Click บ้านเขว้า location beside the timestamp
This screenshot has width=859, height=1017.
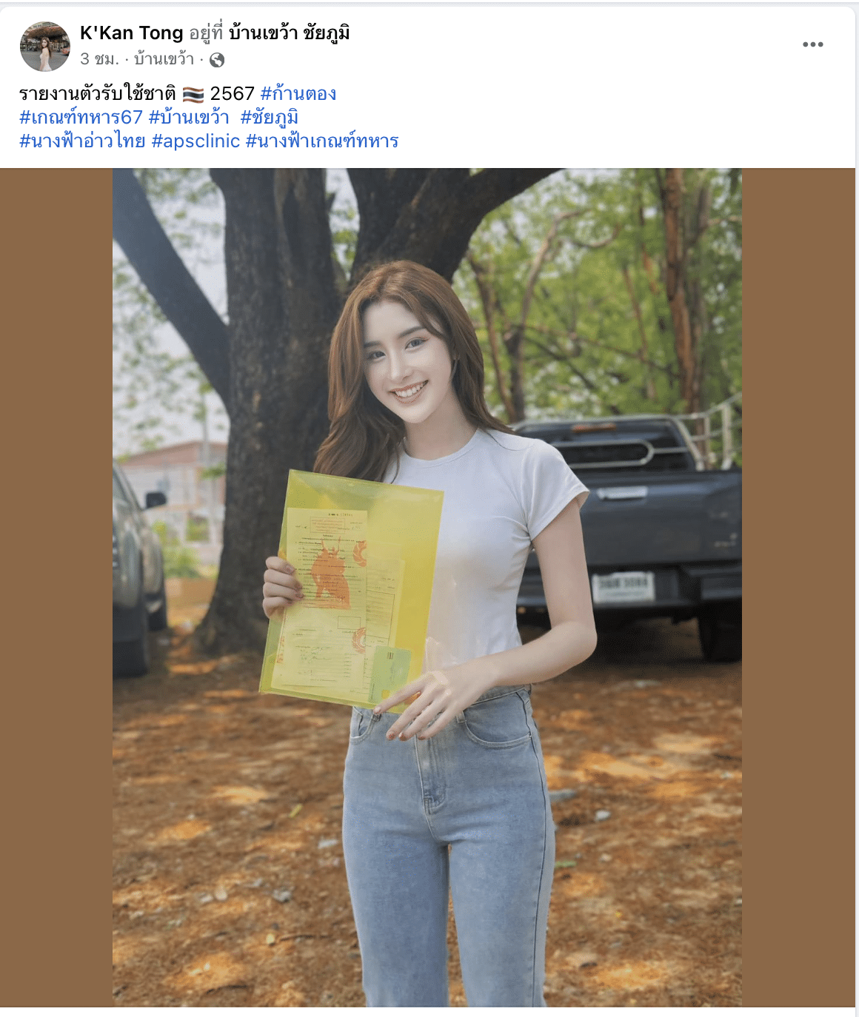[164, 59]
